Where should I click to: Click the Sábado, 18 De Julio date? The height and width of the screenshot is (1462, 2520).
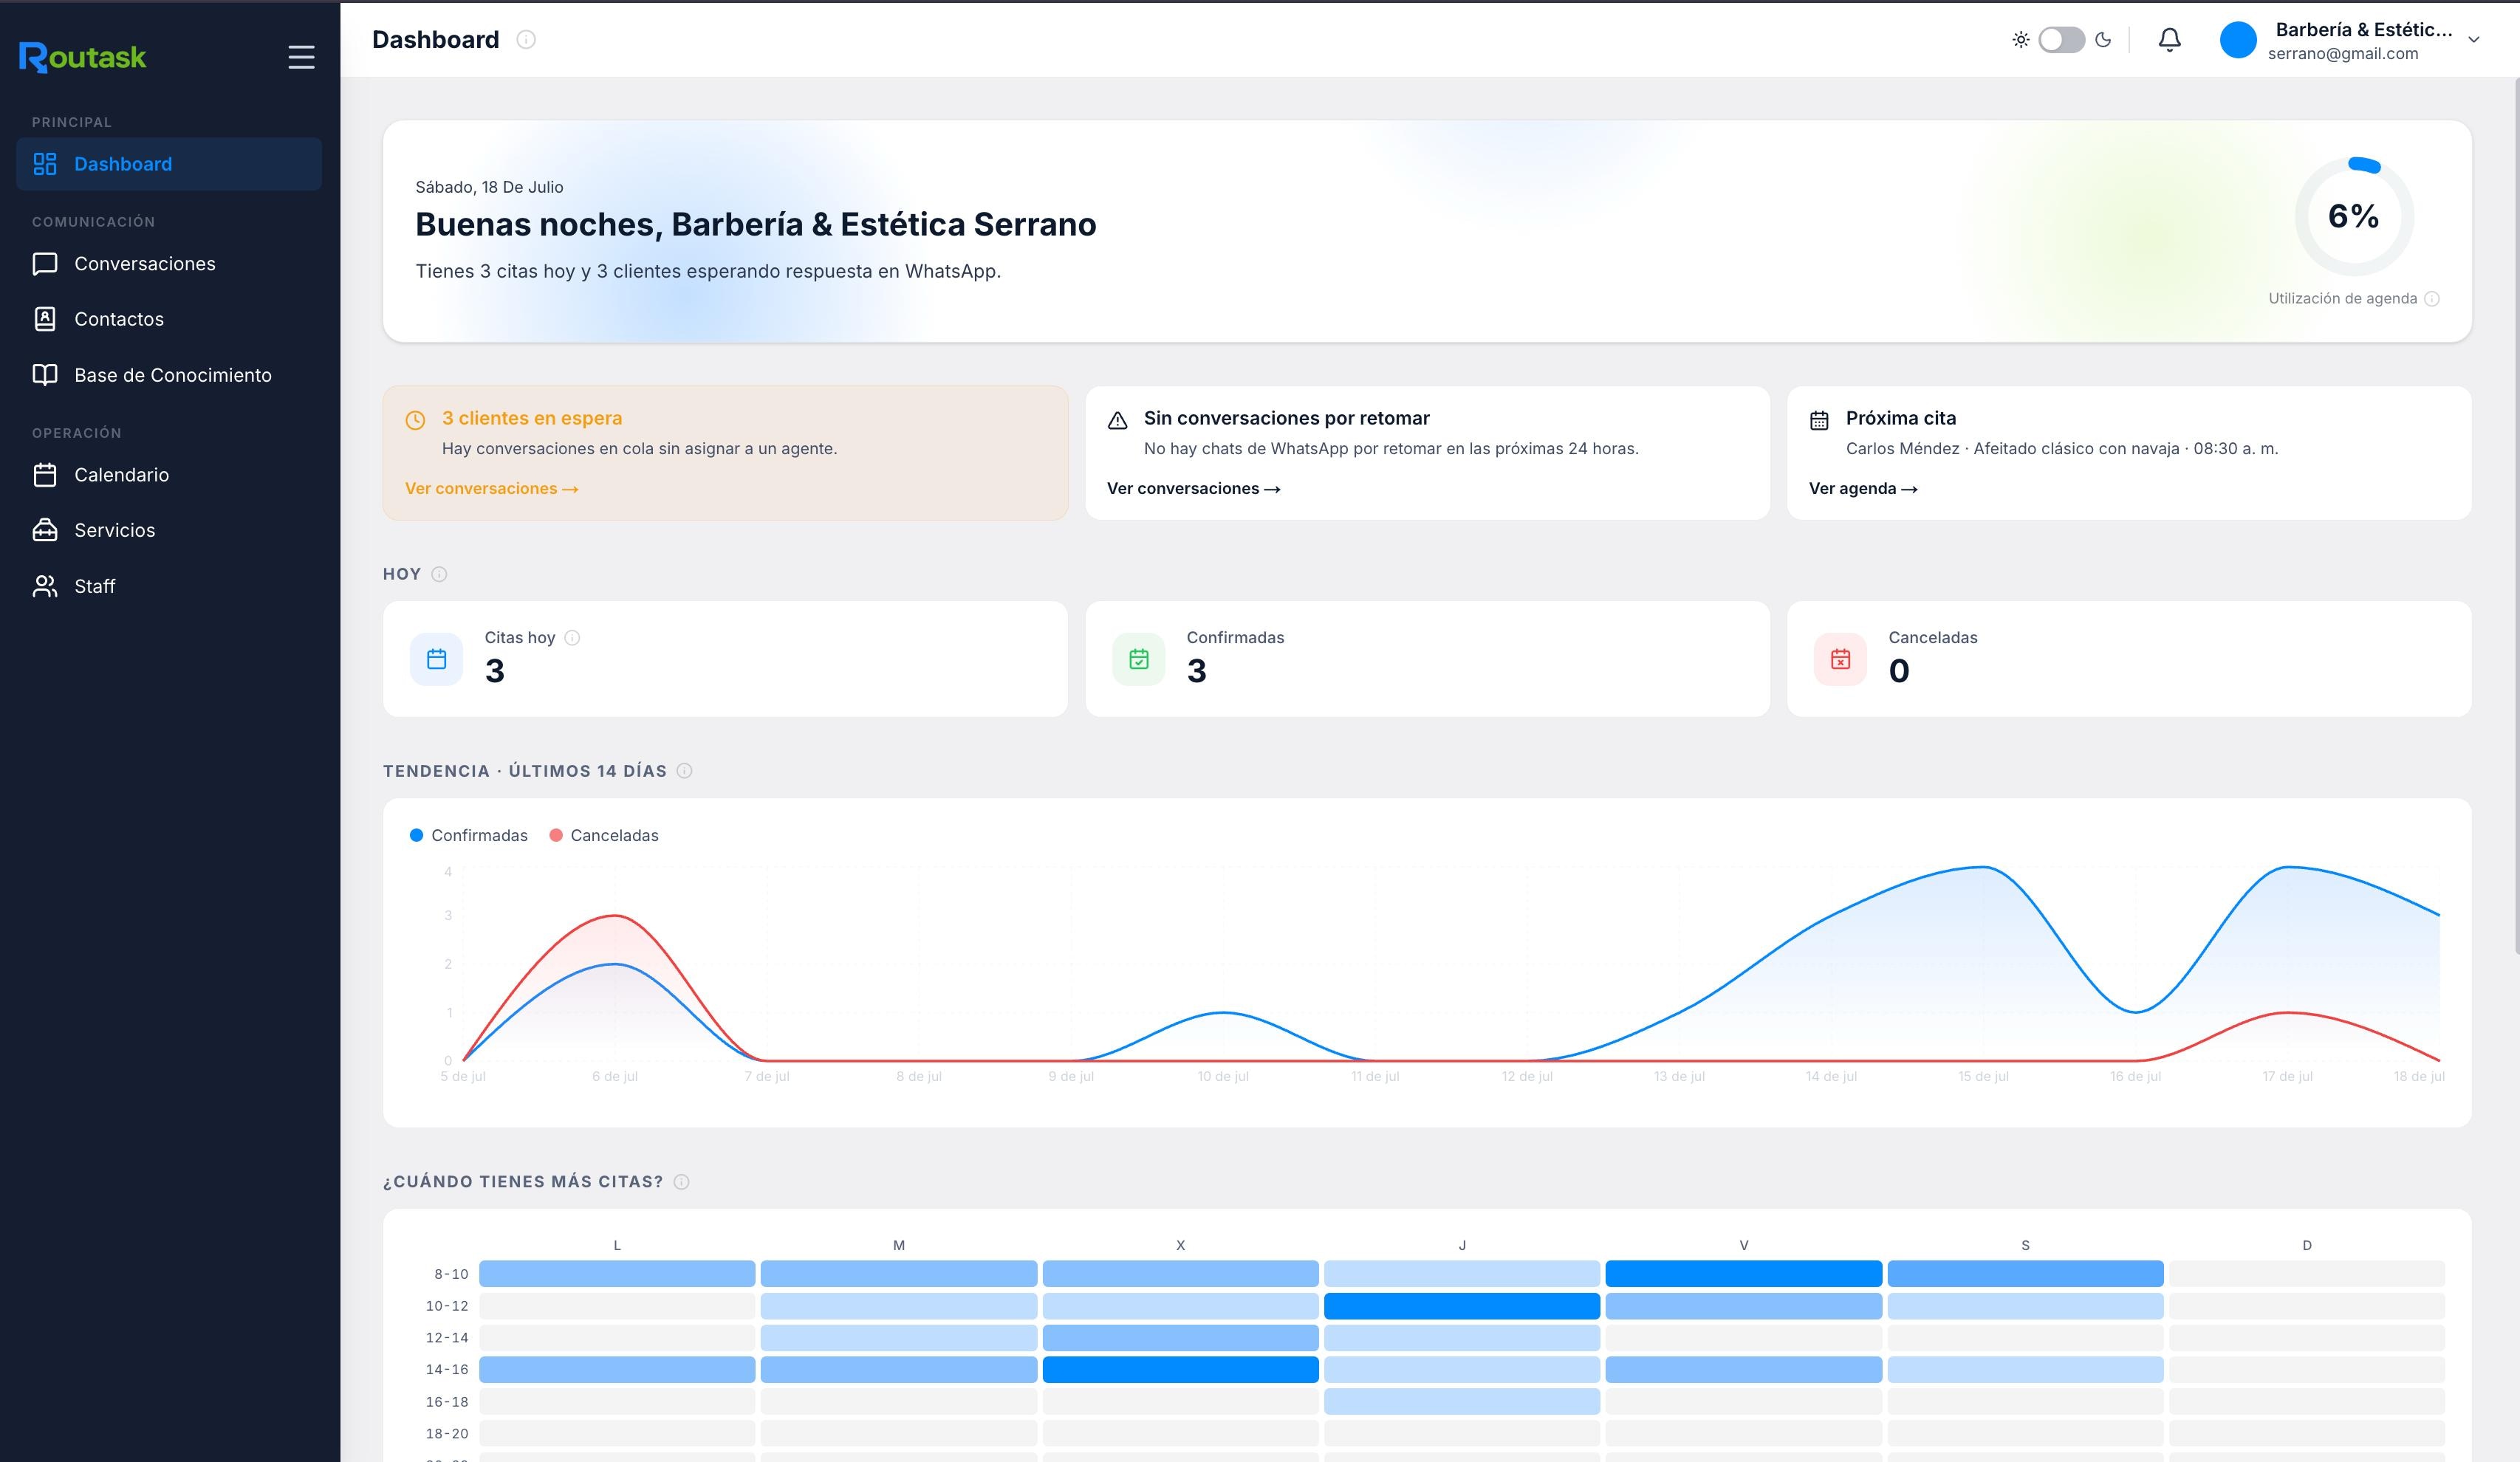489,187
